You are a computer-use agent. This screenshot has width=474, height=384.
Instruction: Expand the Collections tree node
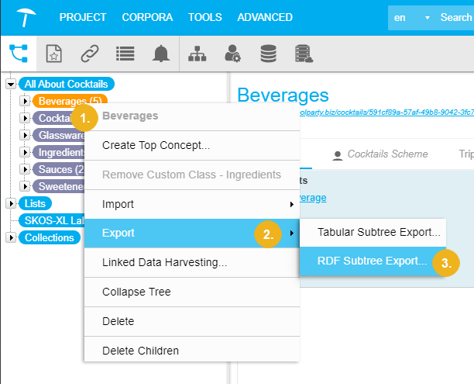[10, 237]
